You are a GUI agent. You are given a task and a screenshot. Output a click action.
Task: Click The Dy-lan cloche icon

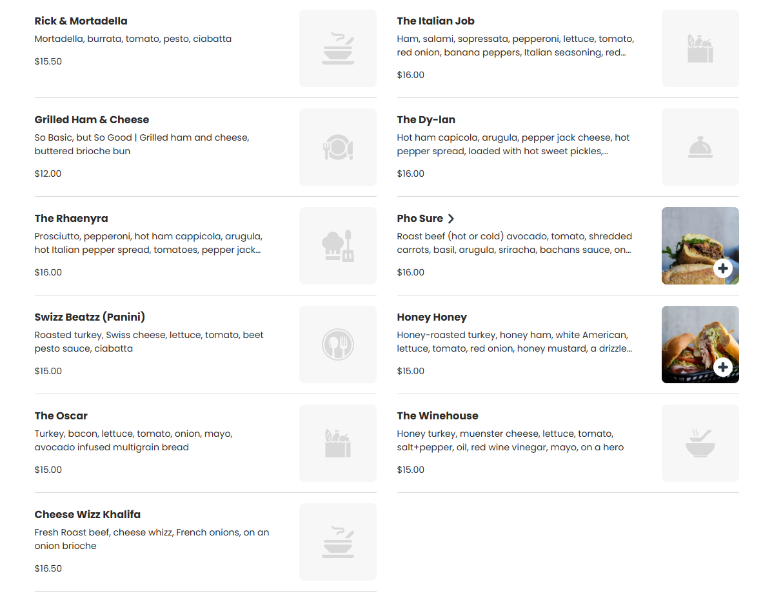click(x=700, y=147)
